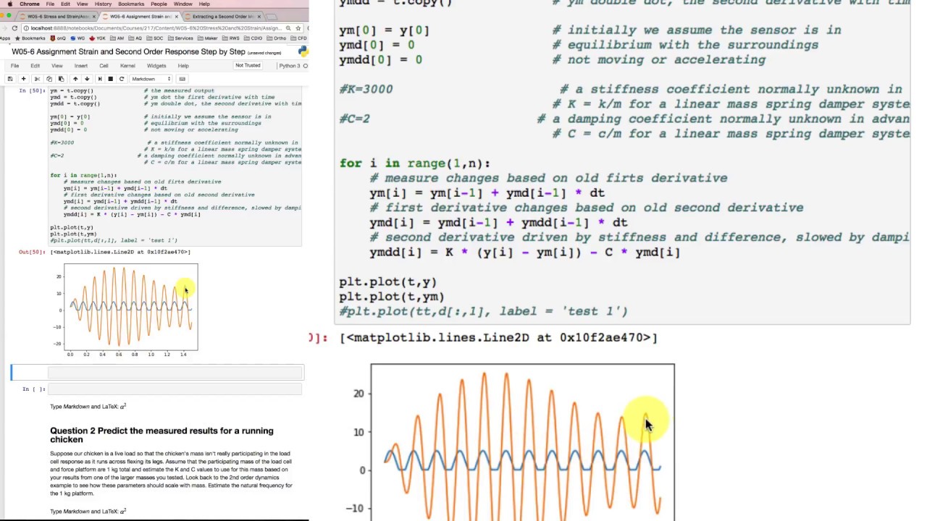Close the 'Extracting a Second Order' tab
927x521 pixels.
coord(259,17)
